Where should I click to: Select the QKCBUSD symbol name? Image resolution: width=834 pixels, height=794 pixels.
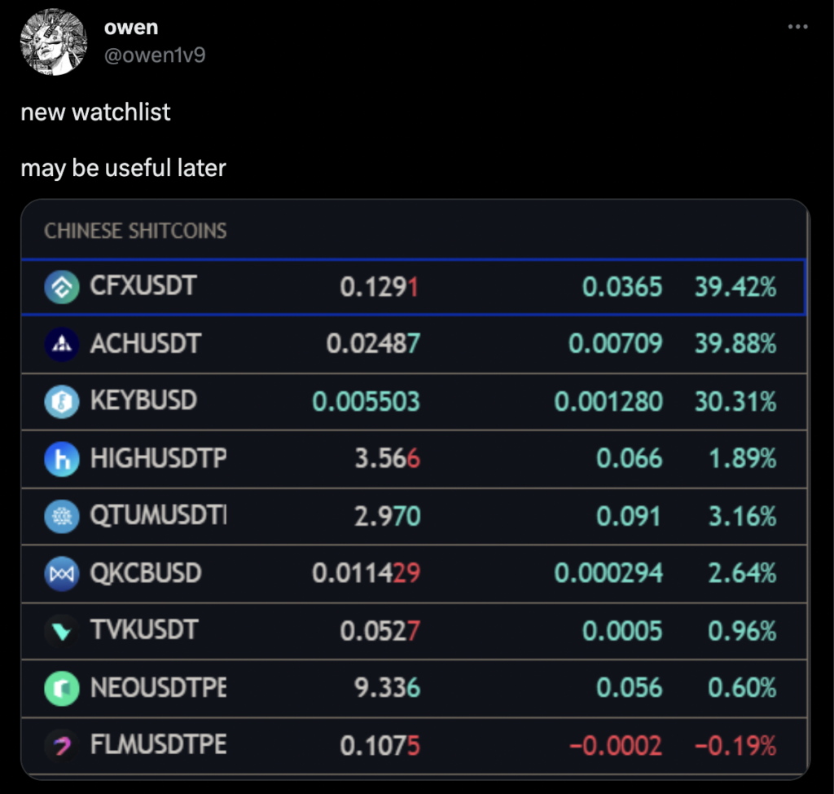click(x=146, y=574)
